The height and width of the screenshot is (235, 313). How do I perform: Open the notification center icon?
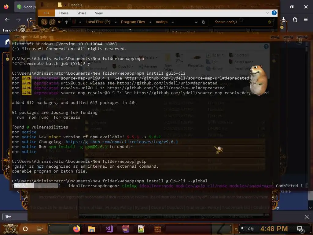point(300,229)
